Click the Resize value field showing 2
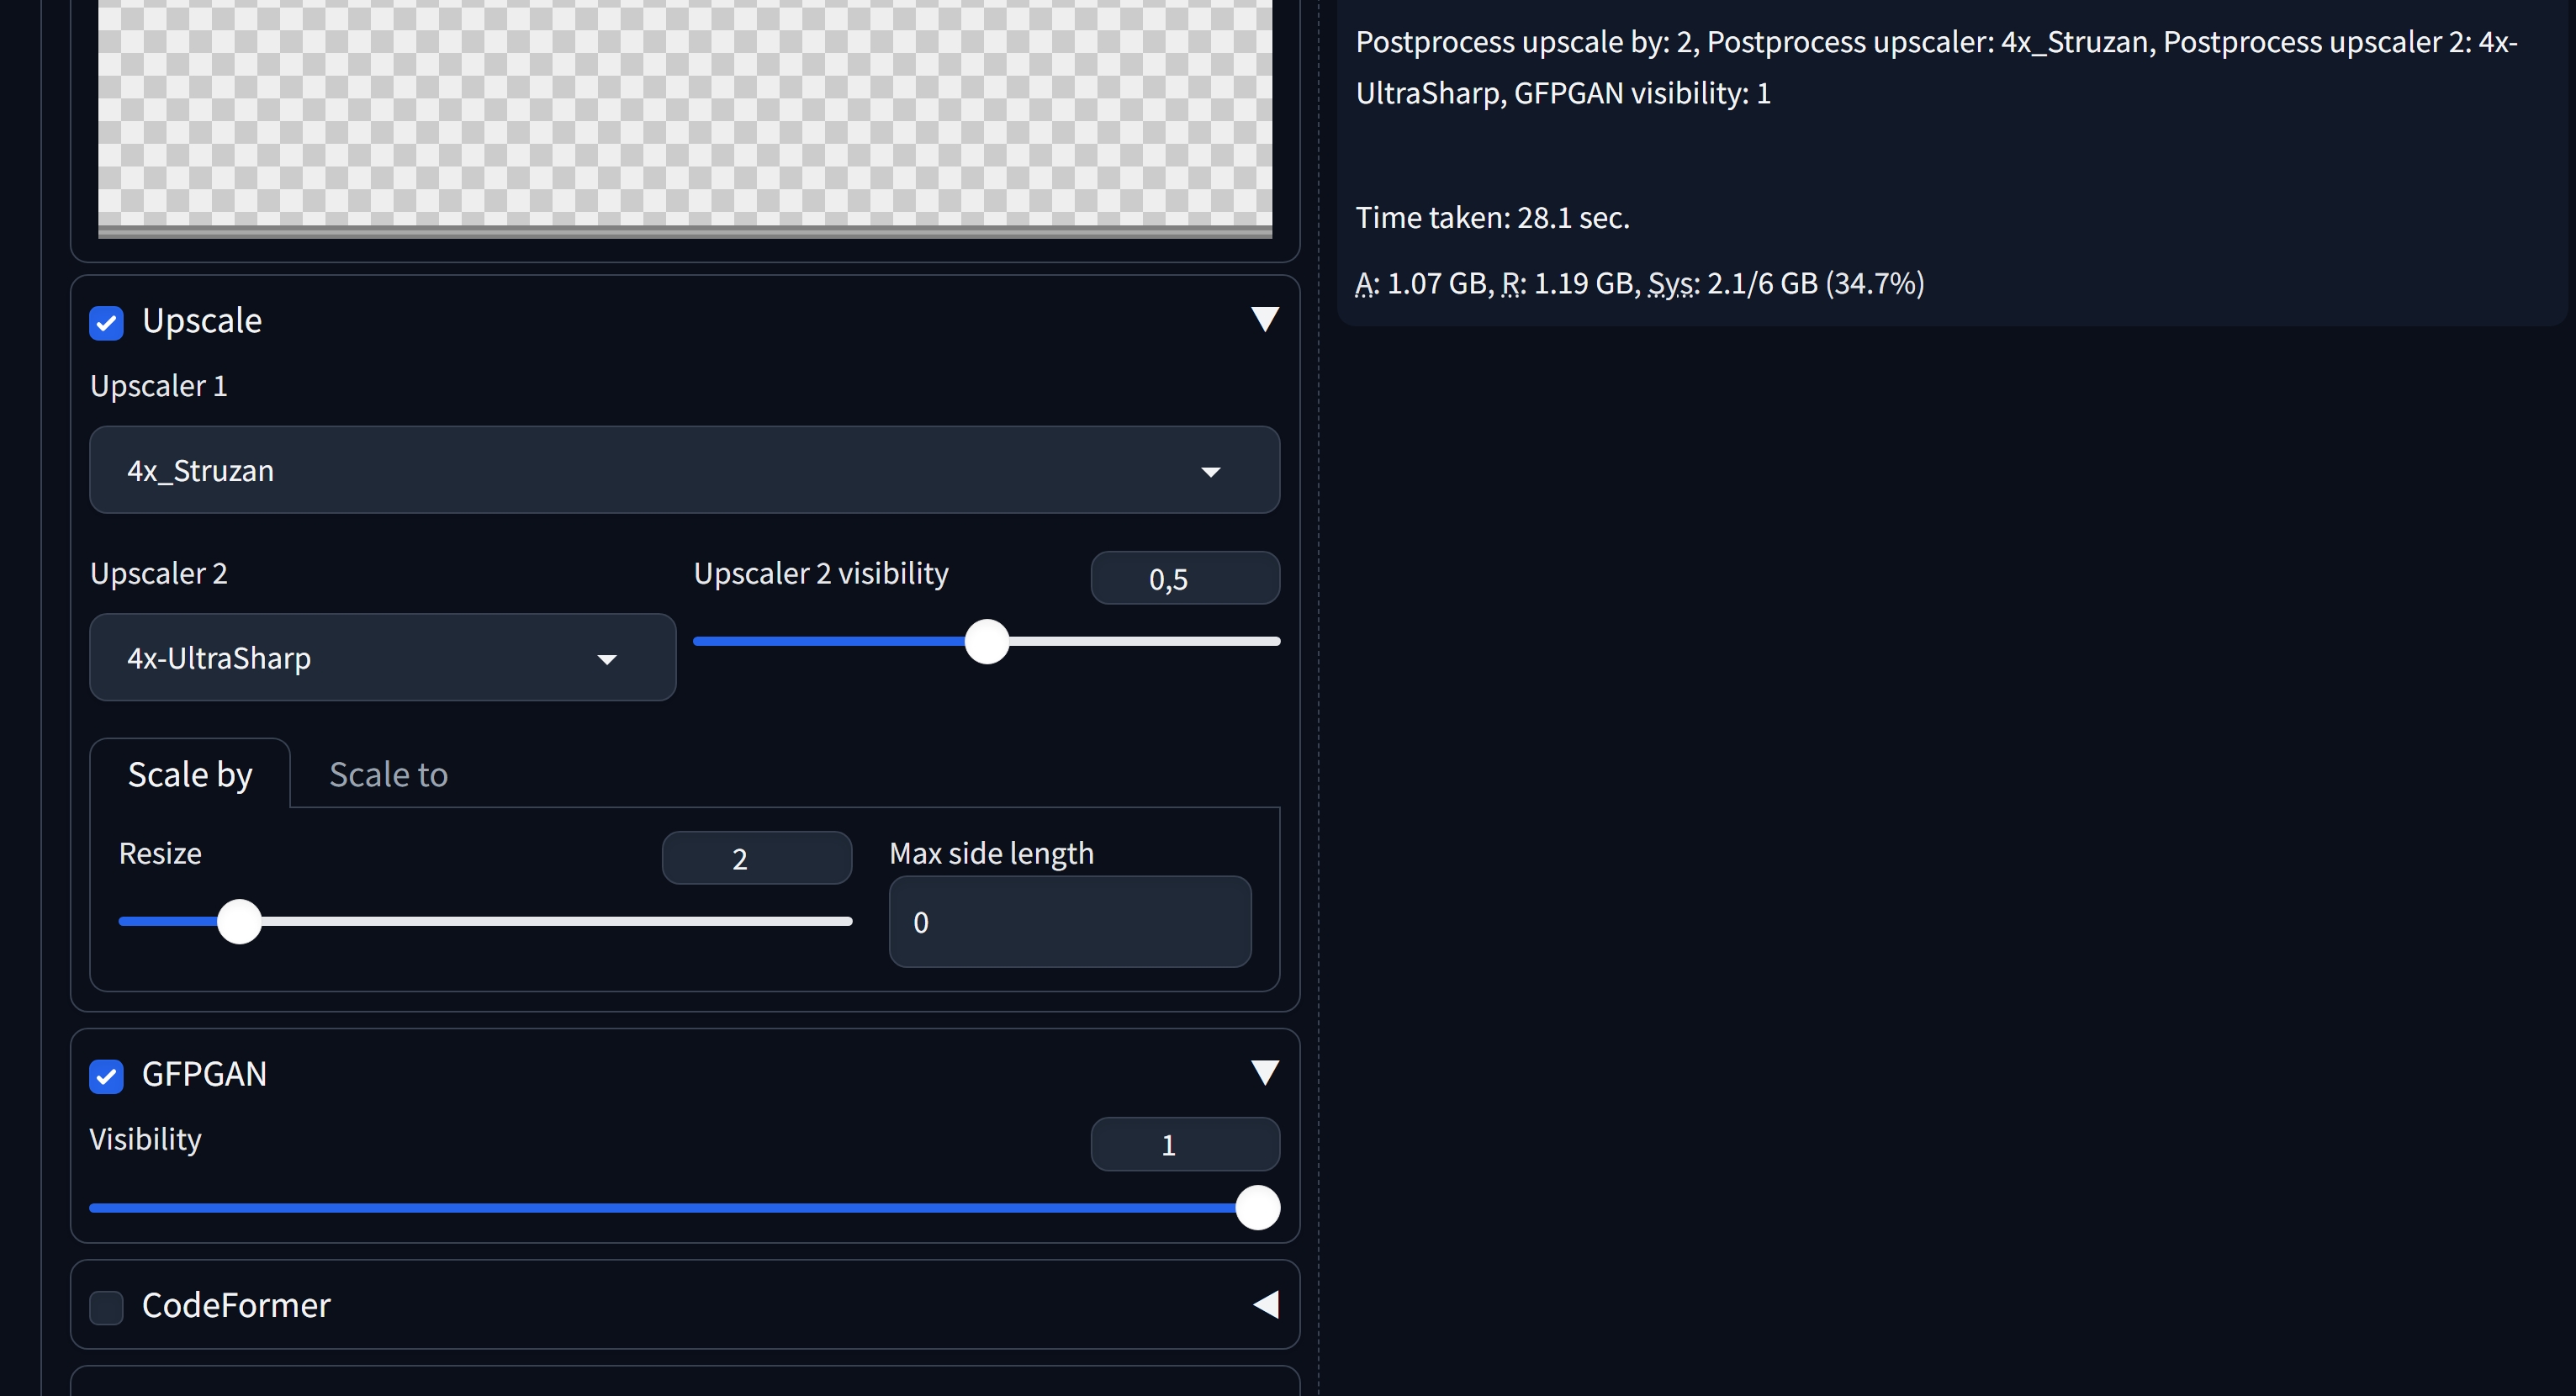 coord(757,858)
